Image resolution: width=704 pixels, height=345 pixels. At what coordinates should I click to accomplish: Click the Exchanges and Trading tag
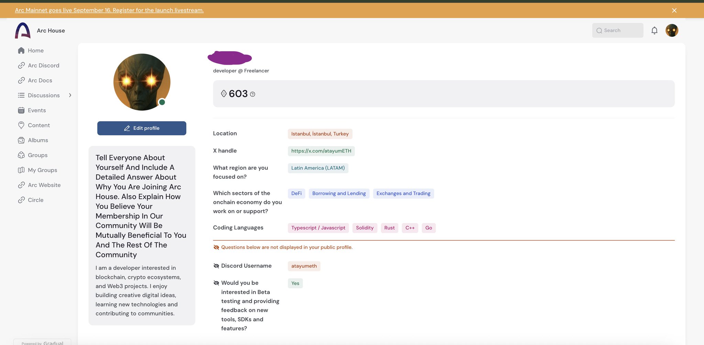point(403,193)
